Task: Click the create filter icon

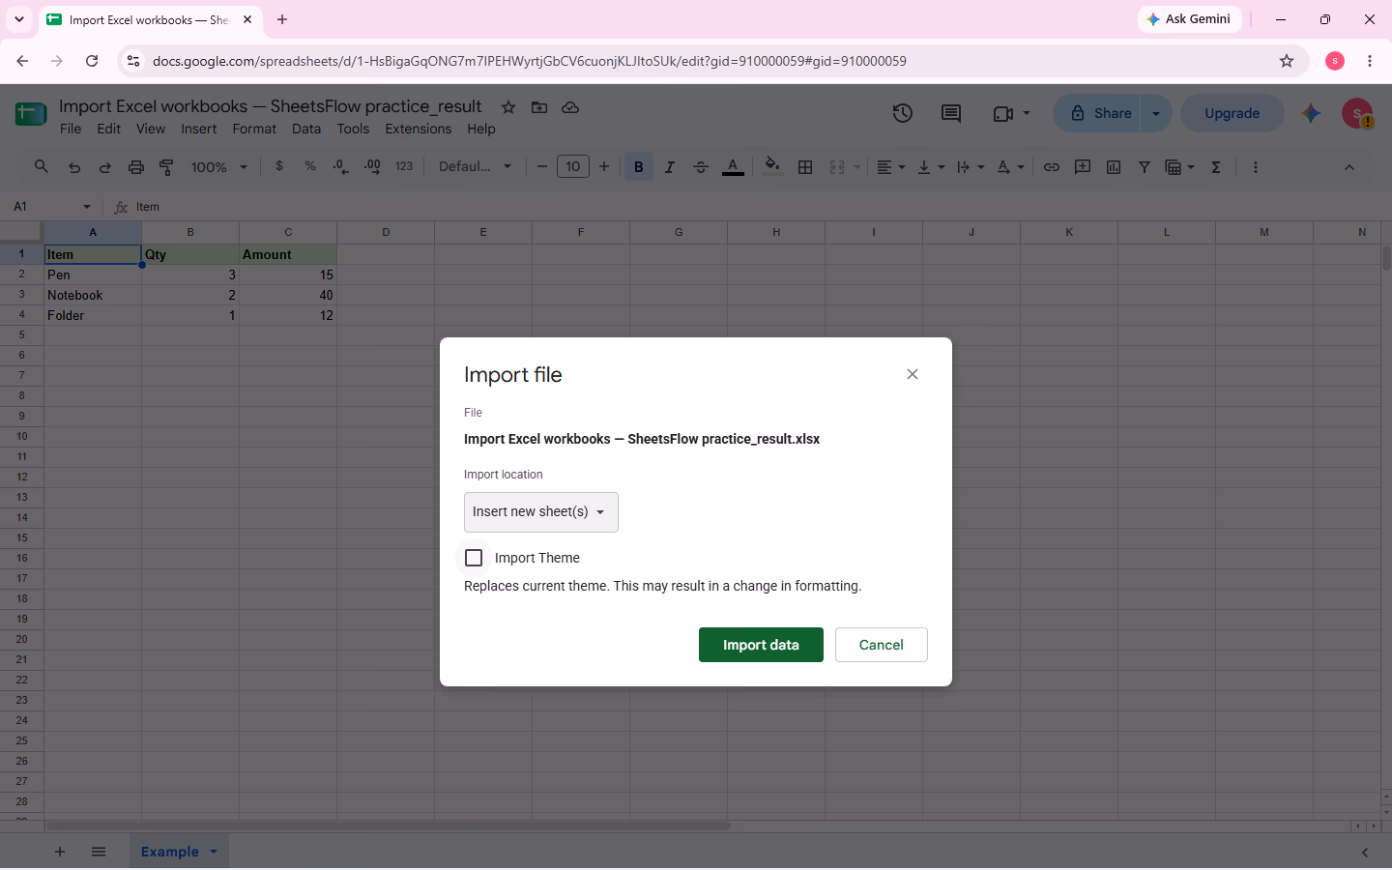Action: (1145, 167)
